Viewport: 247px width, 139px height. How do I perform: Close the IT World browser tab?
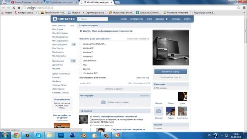point(112,2)
